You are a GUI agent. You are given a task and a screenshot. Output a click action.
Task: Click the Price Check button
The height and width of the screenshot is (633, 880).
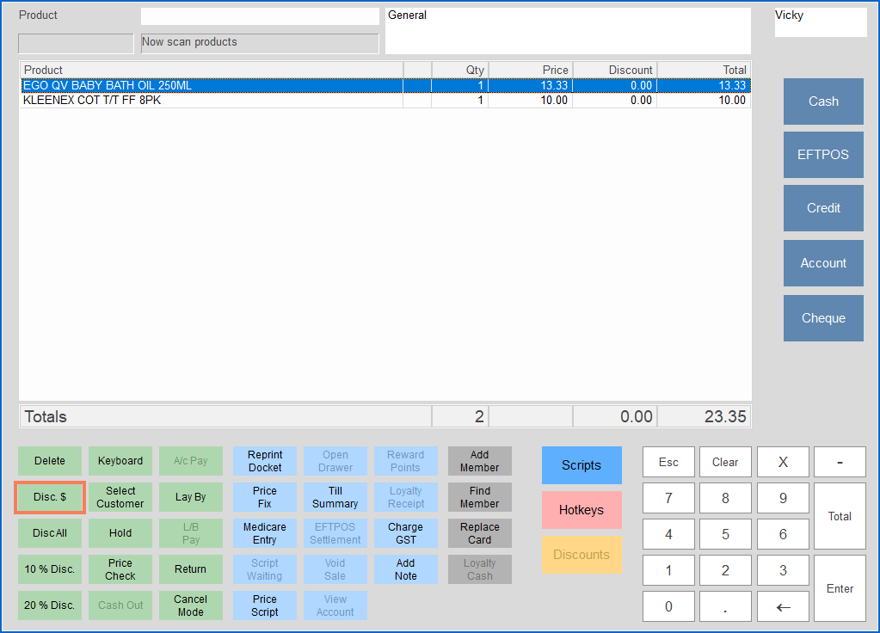(120, 569)
